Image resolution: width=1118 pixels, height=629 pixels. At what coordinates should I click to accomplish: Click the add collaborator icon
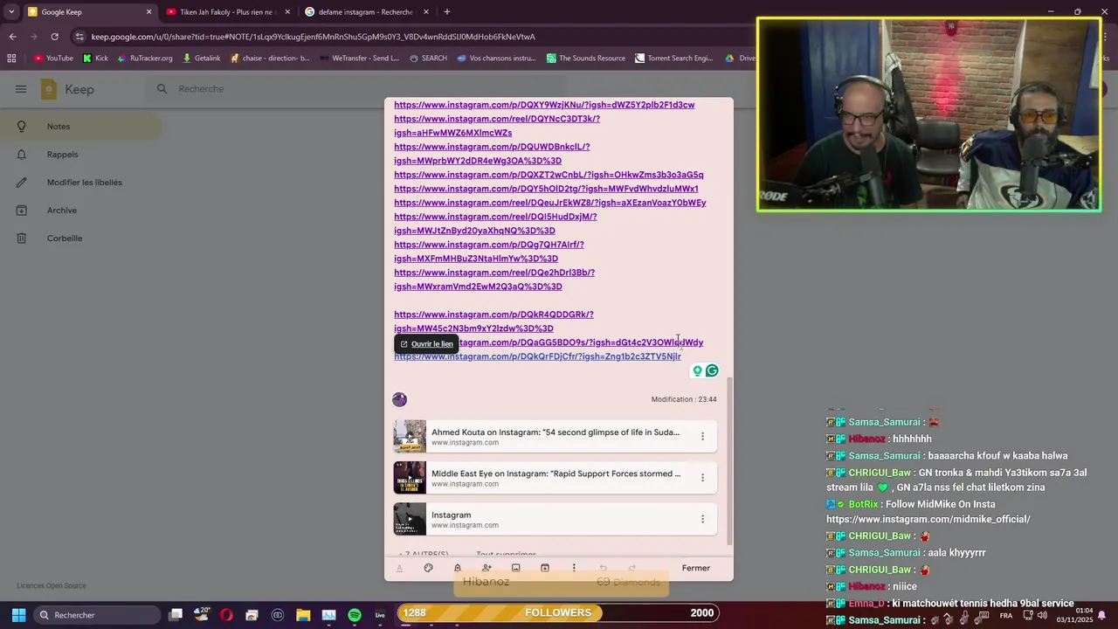487,568
